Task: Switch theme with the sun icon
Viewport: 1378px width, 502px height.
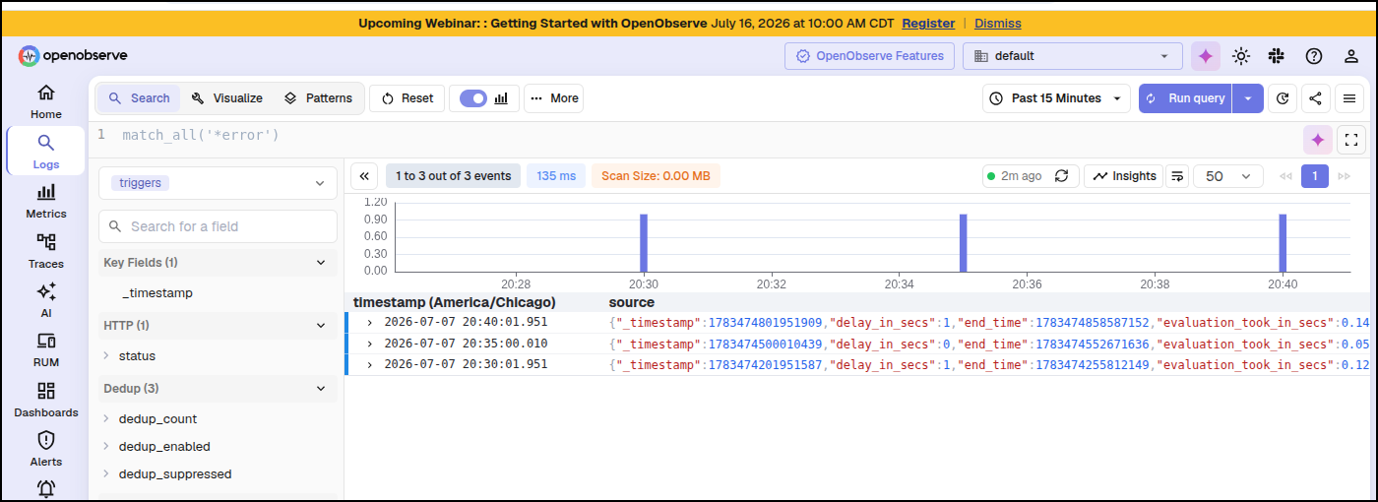Action: (x=1241, y=56)
